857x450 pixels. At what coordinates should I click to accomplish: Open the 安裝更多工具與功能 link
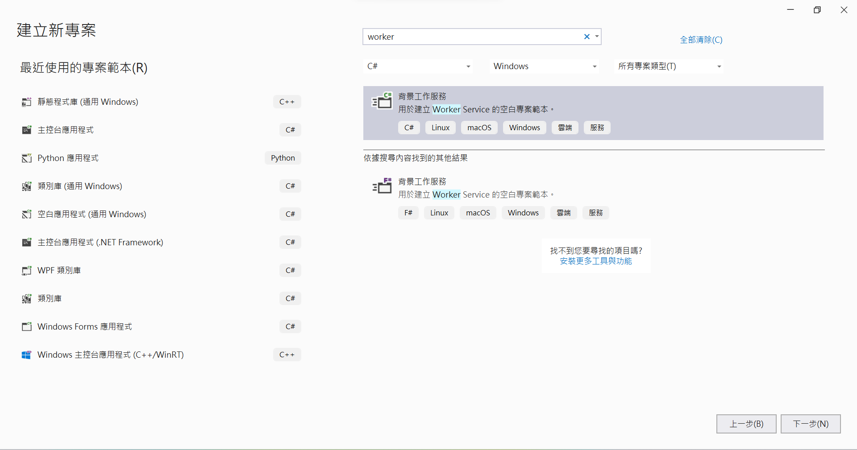596,261
